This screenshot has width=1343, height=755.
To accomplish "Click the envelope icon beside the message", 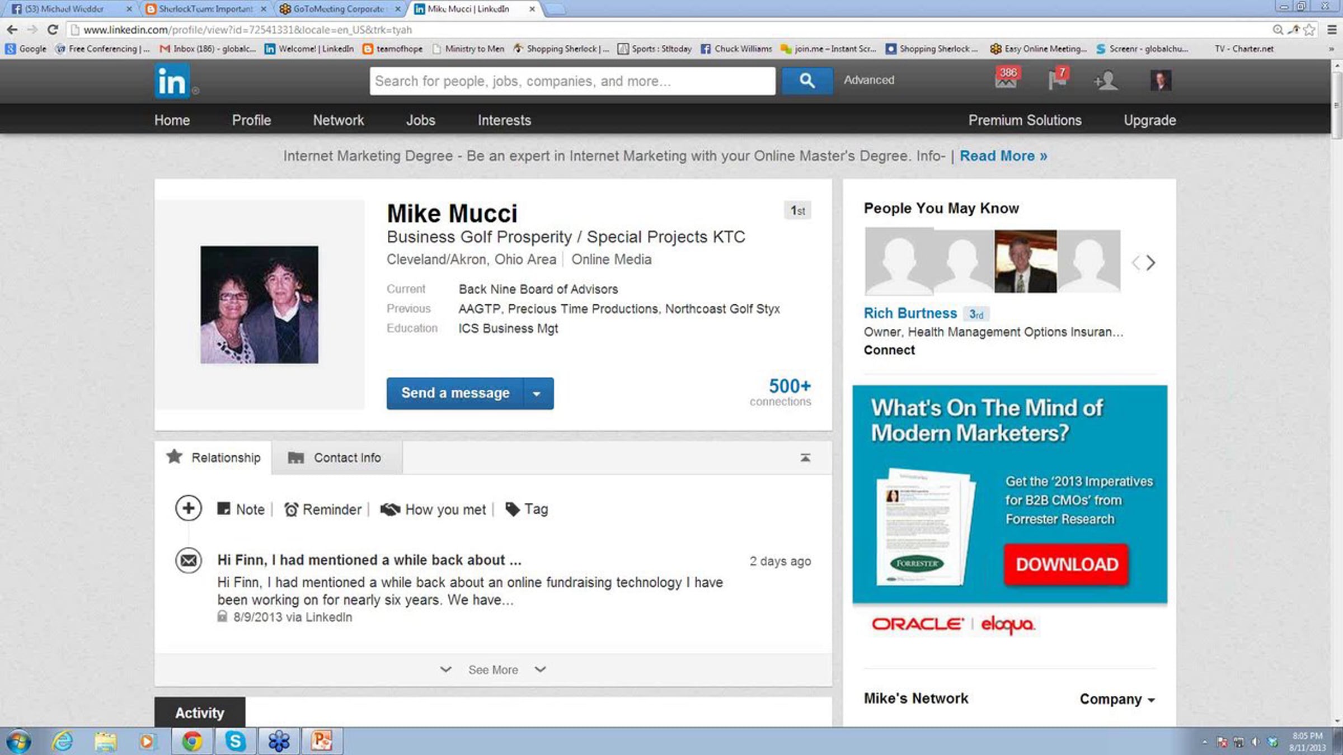I will [189, 560].
